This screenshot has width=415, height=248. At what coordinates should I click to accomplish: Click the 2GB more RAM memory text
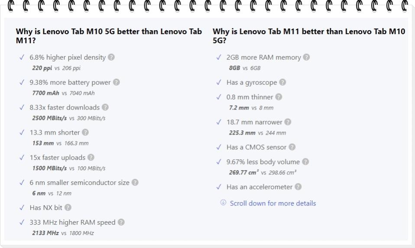[x=263, y=57]
